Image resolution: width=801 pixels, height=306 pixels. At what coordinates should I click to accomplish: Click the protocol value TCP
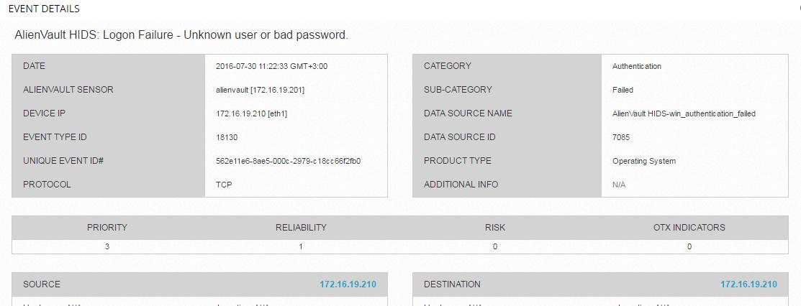(224, 185)
